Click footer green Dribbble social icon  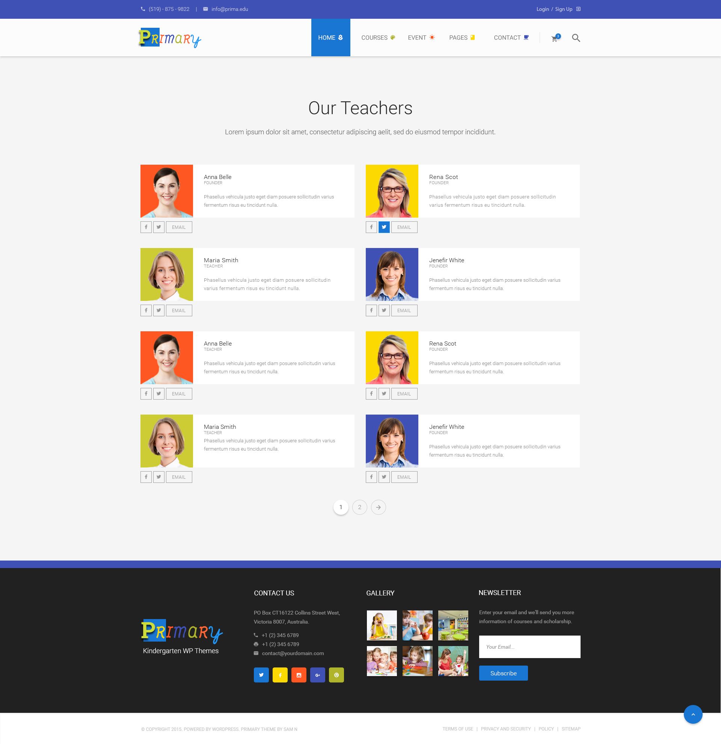click(x=336, y=675)
